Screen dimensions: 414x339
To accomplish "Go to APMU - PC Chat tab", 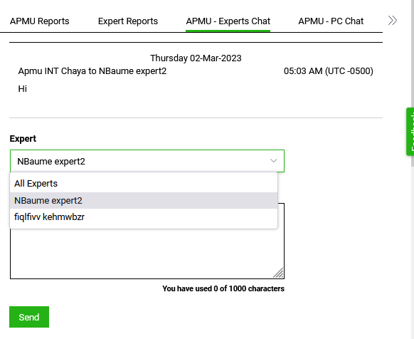I will pos(331,21).
